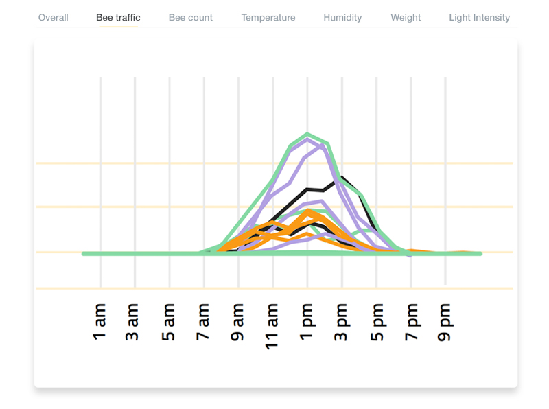Go to the Humidity tab
Viewport: 549px width, 409px height.
(342, 17)
